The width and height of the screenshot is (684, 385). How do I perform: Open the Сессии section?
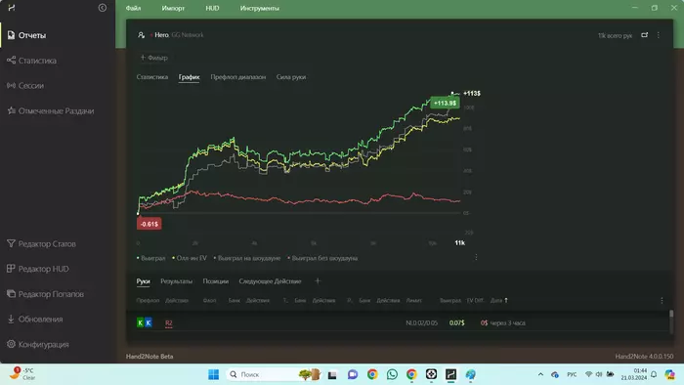25,85
